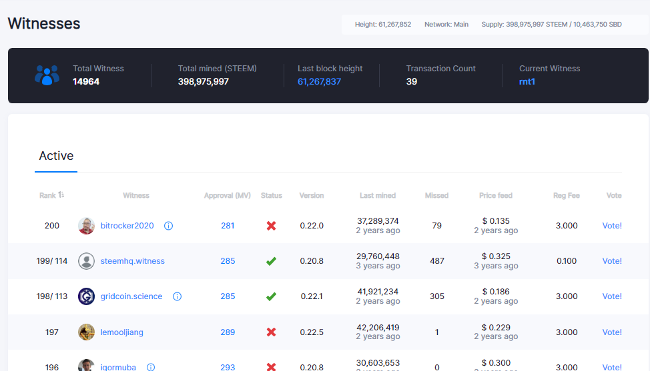The height and width of the screenshot is (371, 650).
Task: Click red X status of lemooljiang
Action: point(271,332)
